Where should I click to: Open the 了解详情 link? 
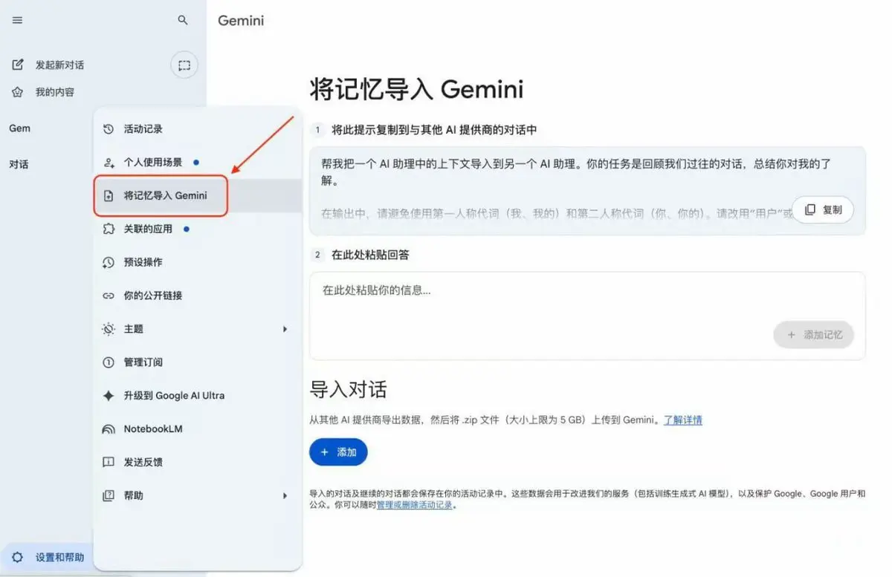pyautogui.click(x=683, y=420)
